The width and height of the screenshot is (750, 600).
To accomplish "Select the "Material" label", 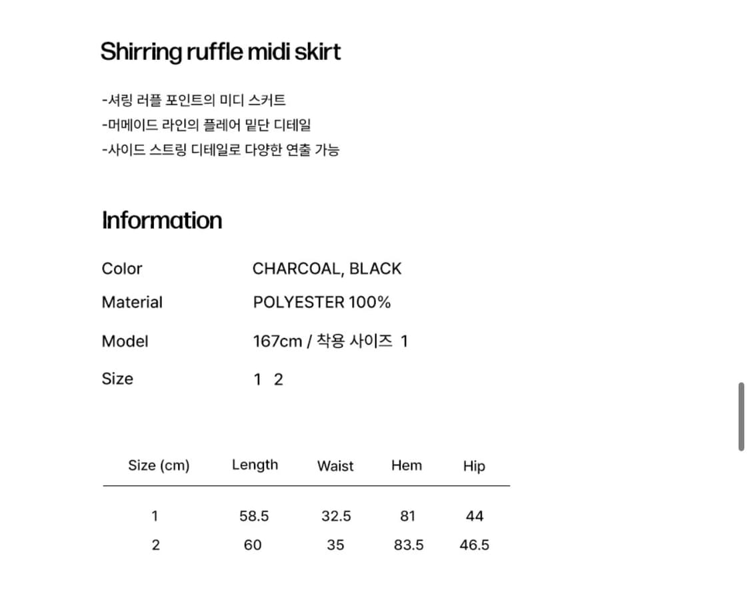I will tap(132, 302).
